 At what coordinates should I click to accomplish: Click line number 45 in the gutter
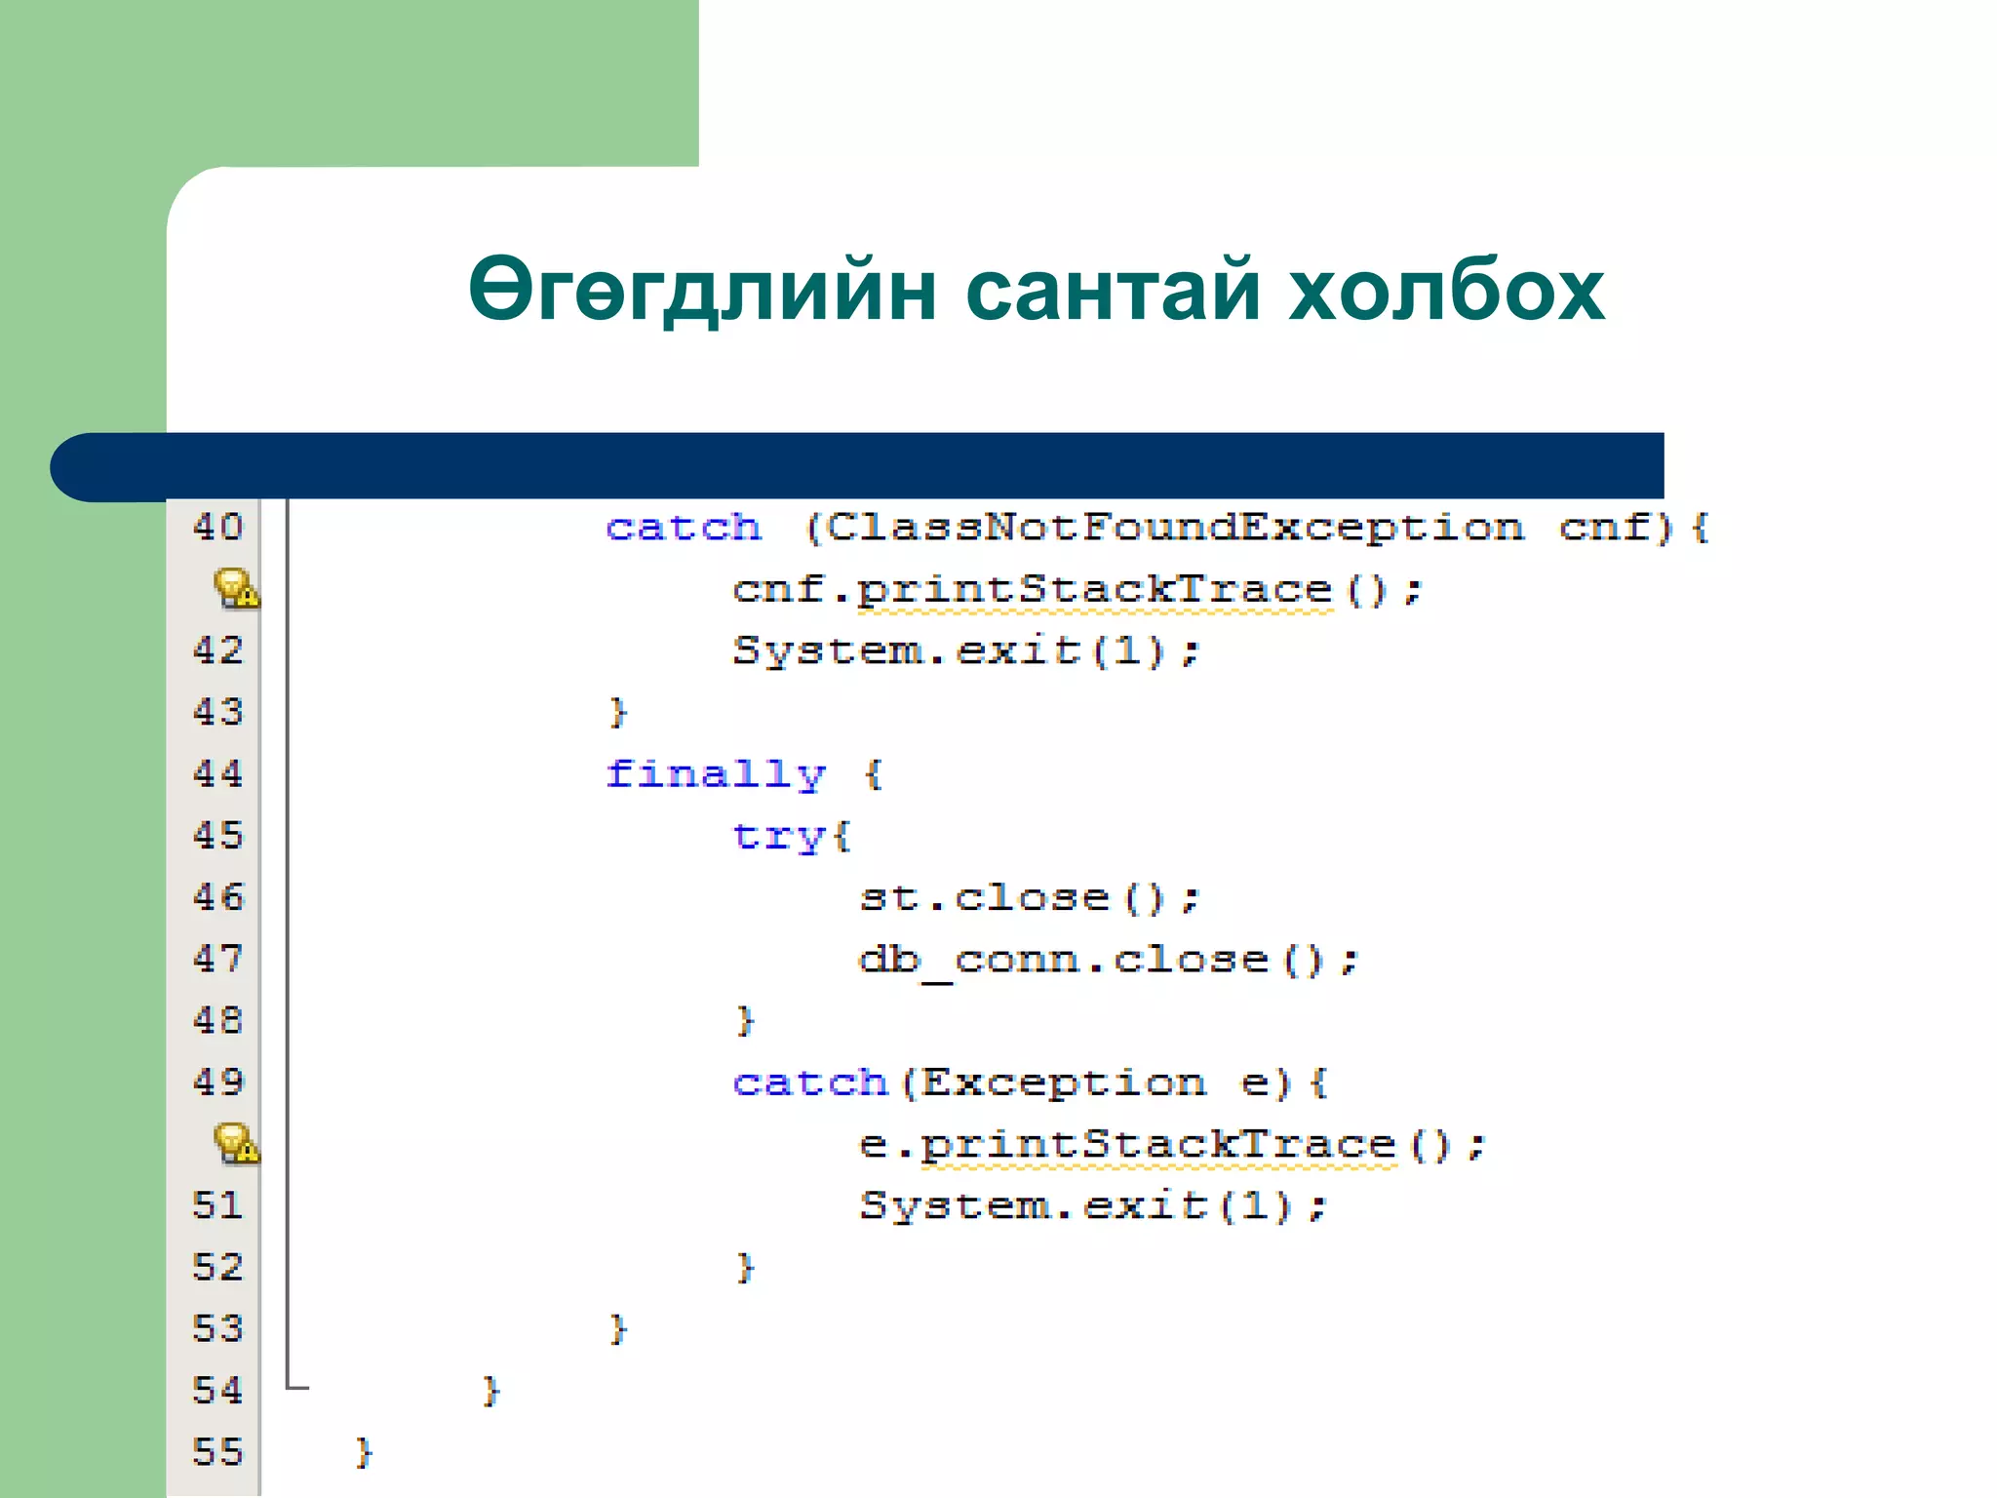(x=217, y=835)
